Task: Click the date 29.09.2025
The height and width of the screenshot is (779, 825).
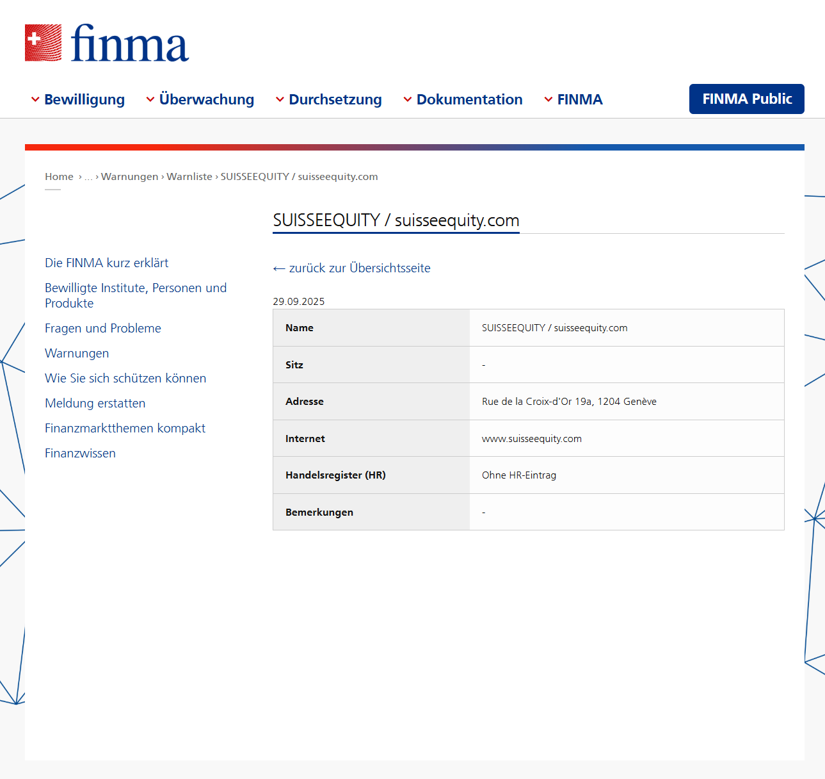Action: coord(299,302)
